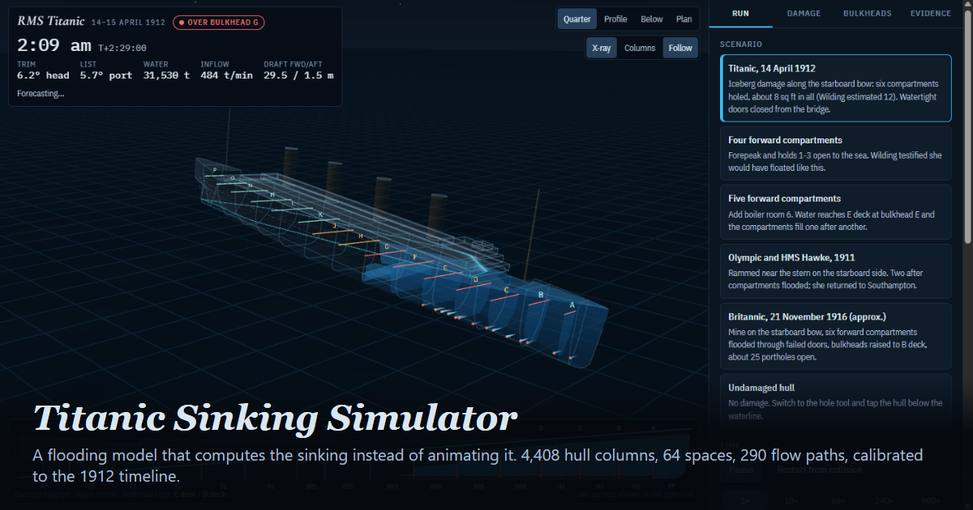Click bulkhead label K on hull
Screen dimensions: 973x510
pos(320,215)
